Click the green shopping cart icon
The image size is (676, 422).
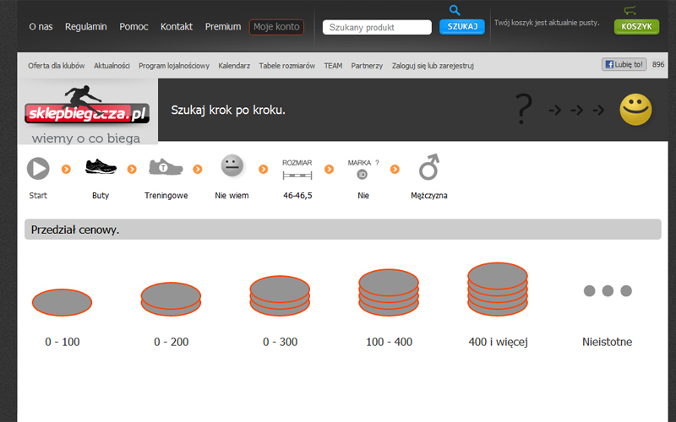(x=630, y=10)
